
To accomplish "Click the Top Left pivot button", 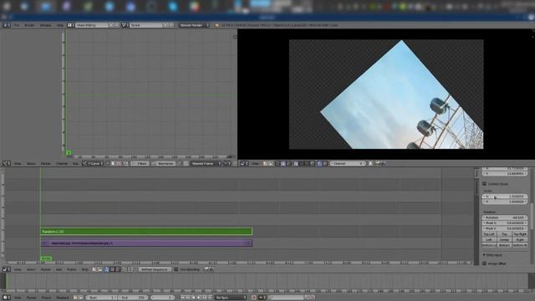I will coord(489,234).
